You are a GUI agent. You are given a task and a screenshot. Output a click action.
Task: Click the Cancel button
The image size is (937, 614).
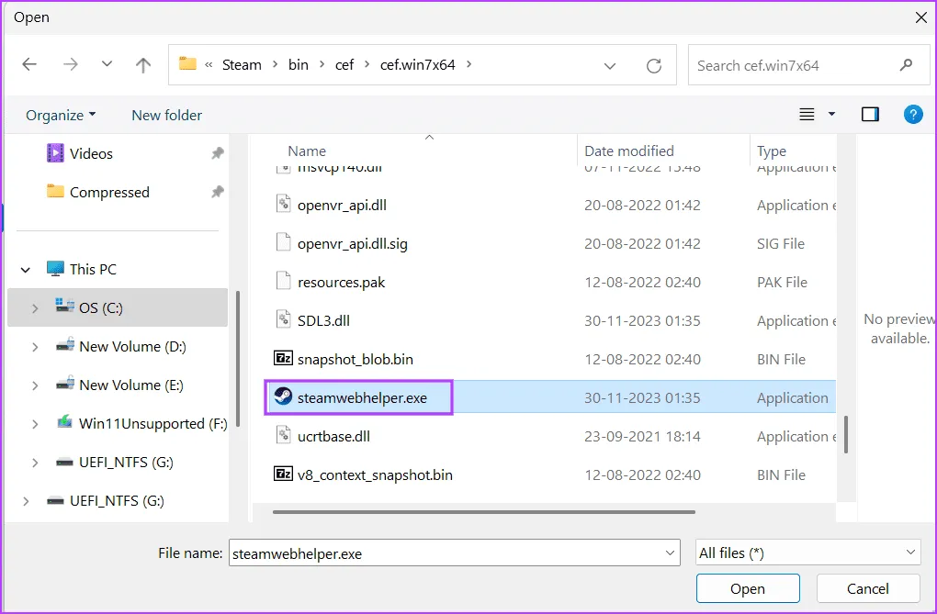click(867, 588)
